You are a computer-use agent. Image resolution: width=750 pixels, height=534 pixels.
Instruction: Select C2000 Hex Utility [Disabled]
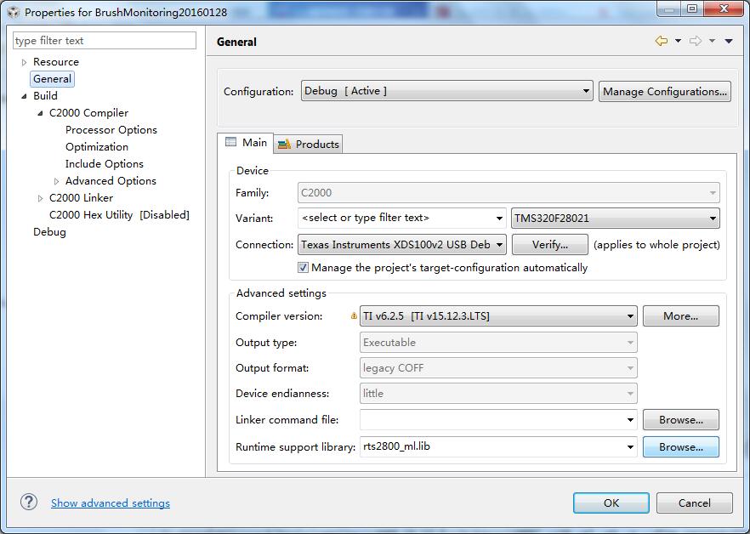click(119, 215)
